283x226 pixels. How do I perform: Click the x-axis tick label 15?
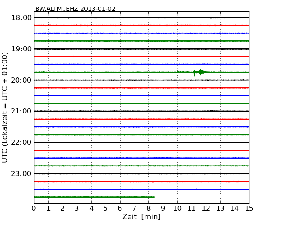click(249, 209)
